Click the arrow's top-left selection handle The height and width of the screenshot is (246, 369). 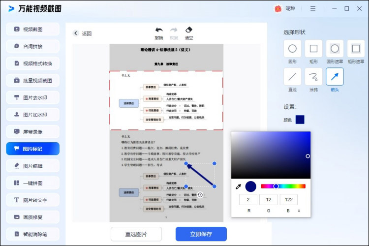[186, 163]
